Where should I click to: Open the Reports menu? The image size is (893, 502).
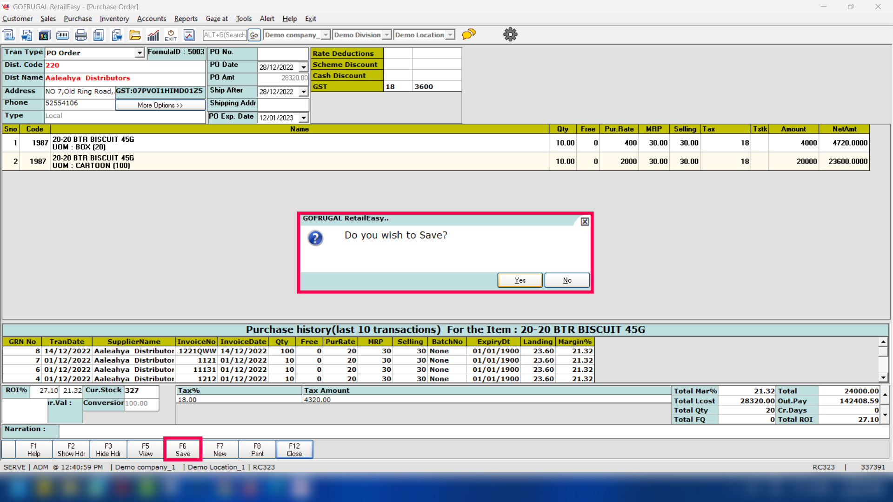point(186,19)
